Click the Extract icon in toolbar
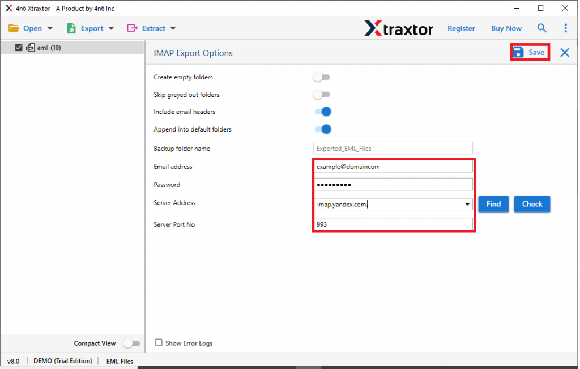Screen dimensions: 580x369 [133, 28]
